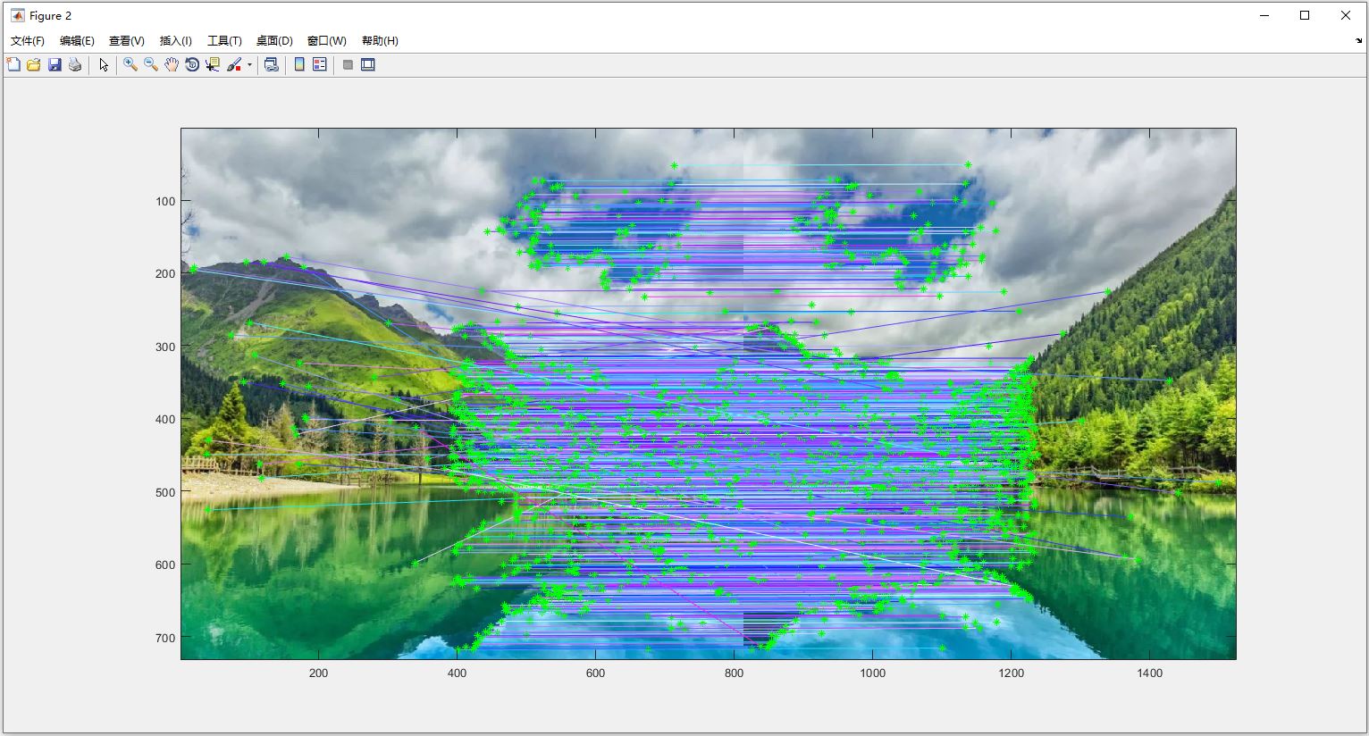Open the 桌面(D) menu
1369x736 pixels.
tap(274, 40)
